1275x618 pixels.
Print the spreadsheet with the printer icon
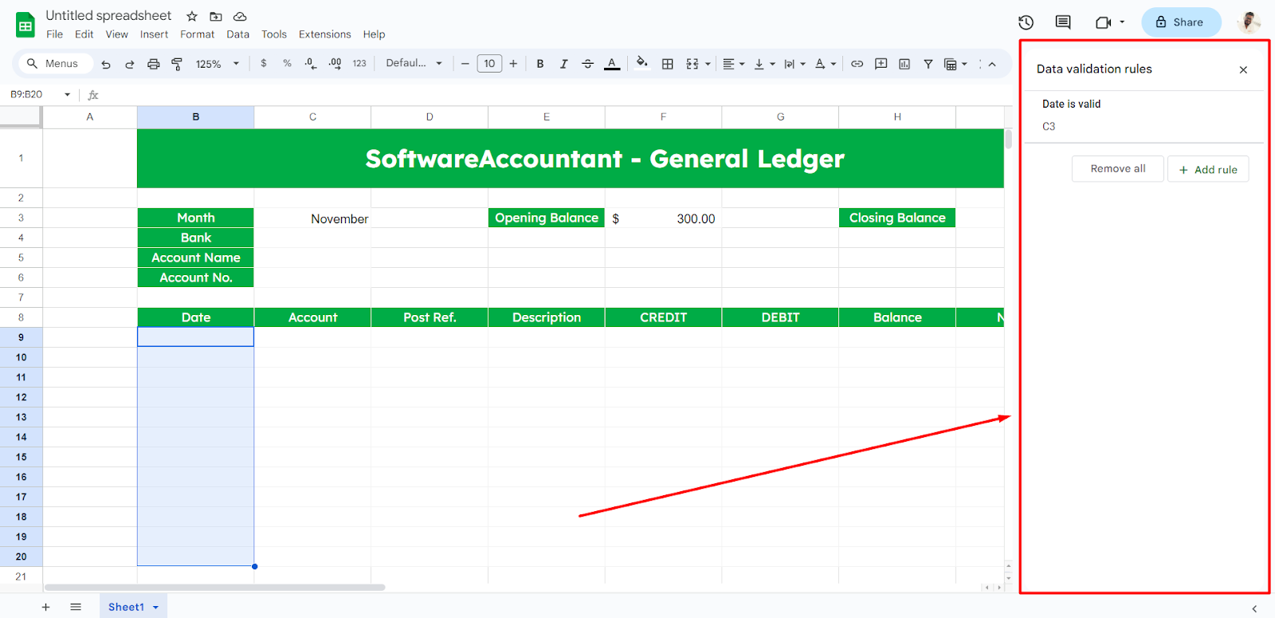click(153, 64)
